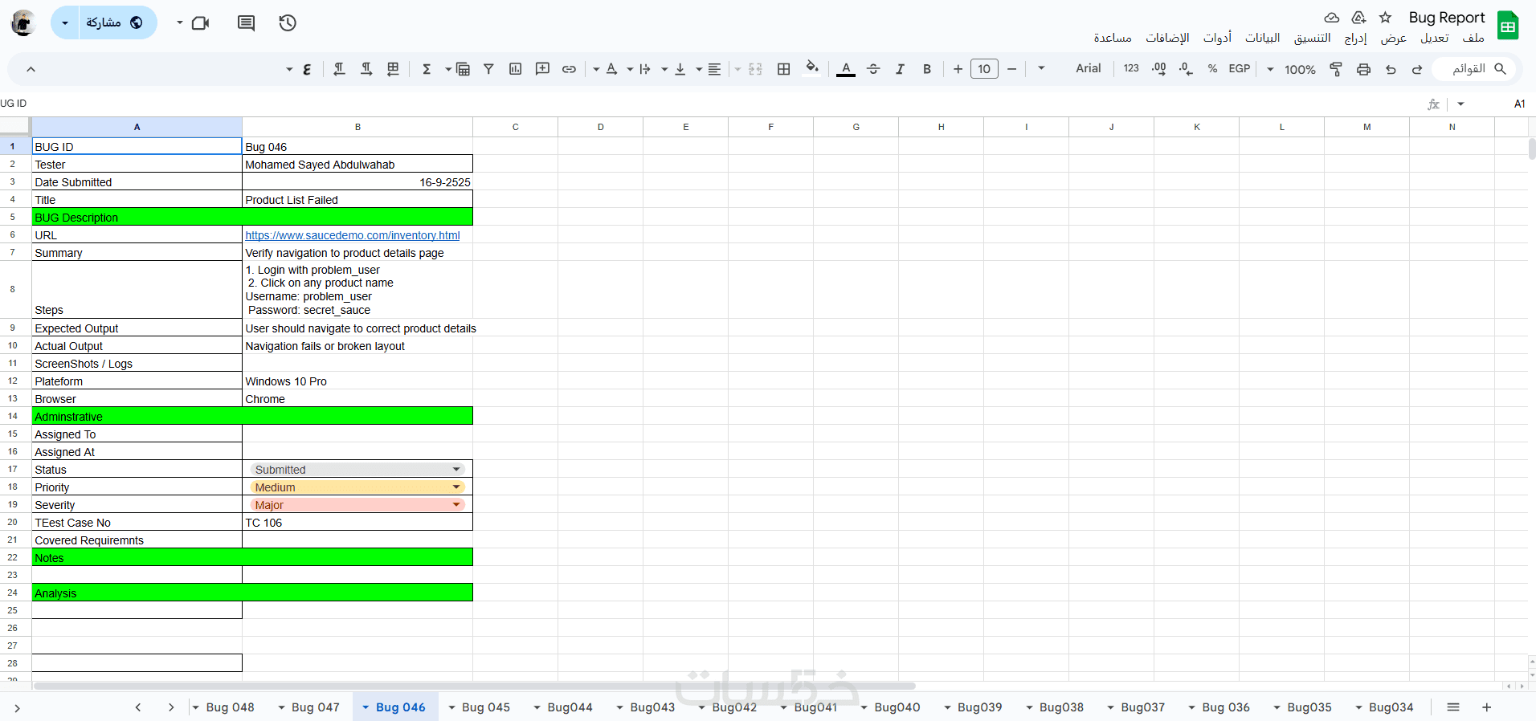Collapse the toolbar with the chevron

click(31, 69)
